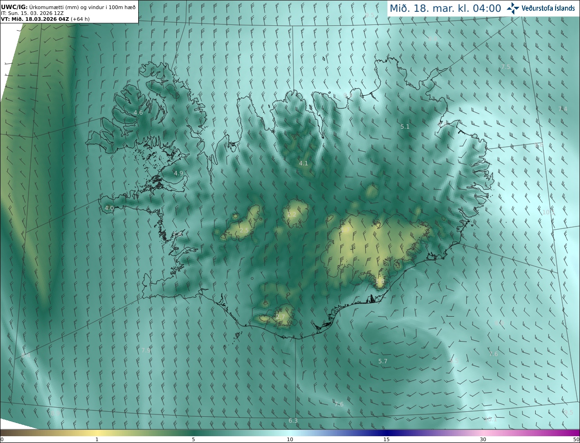Click the 4.1 value in north Iceland
Viewport: 580px width, 443px height.
coord(304,163)
